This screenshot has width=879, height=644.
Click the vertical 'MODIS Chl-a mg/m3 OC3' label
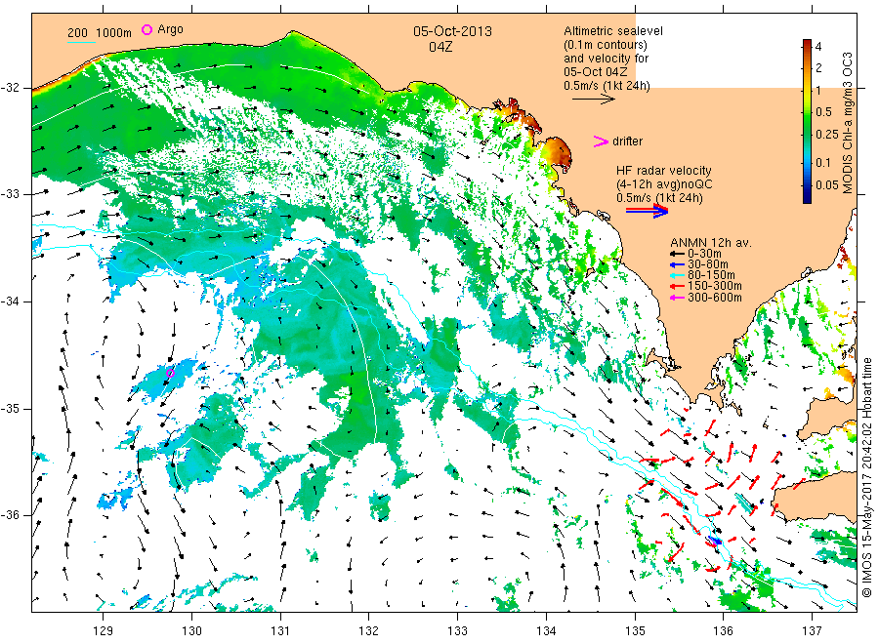point(848,123)
